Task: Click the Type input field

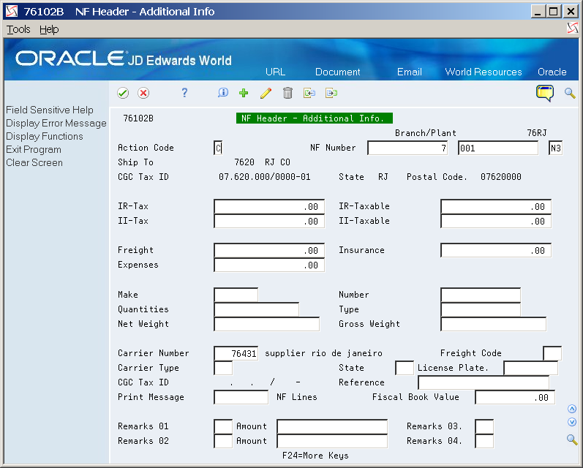Action: pos(481,309)
